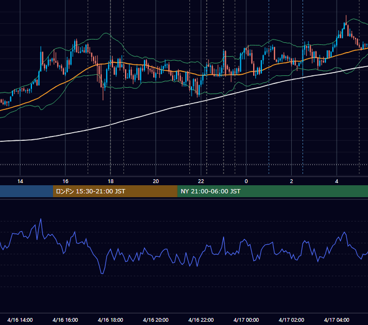This screenshot has width=368, height=325.
Task: Click the blue session band before ロンドン
Action: click(27, 191)
